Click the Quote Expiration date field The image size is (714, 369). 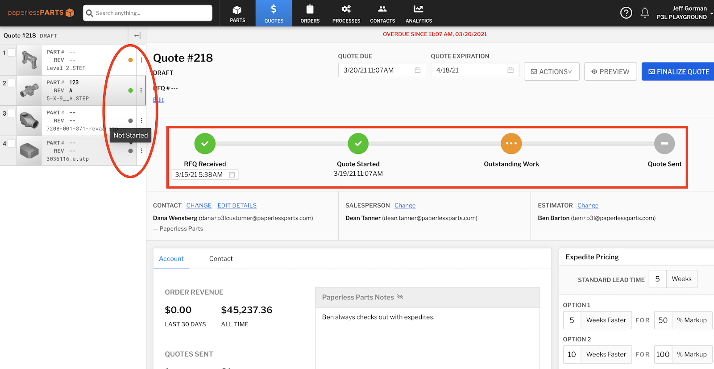475,70
